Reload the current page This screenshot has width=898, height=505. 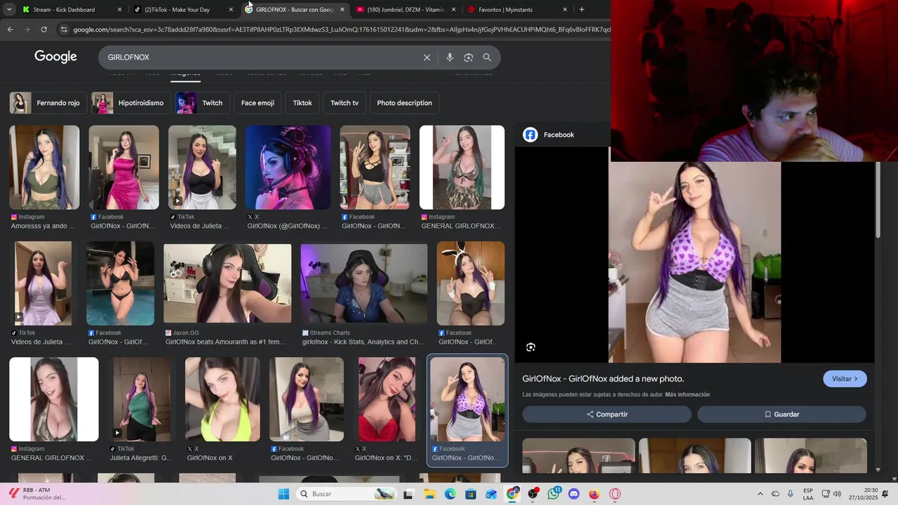pyautogui.click(x=43, y=29)
